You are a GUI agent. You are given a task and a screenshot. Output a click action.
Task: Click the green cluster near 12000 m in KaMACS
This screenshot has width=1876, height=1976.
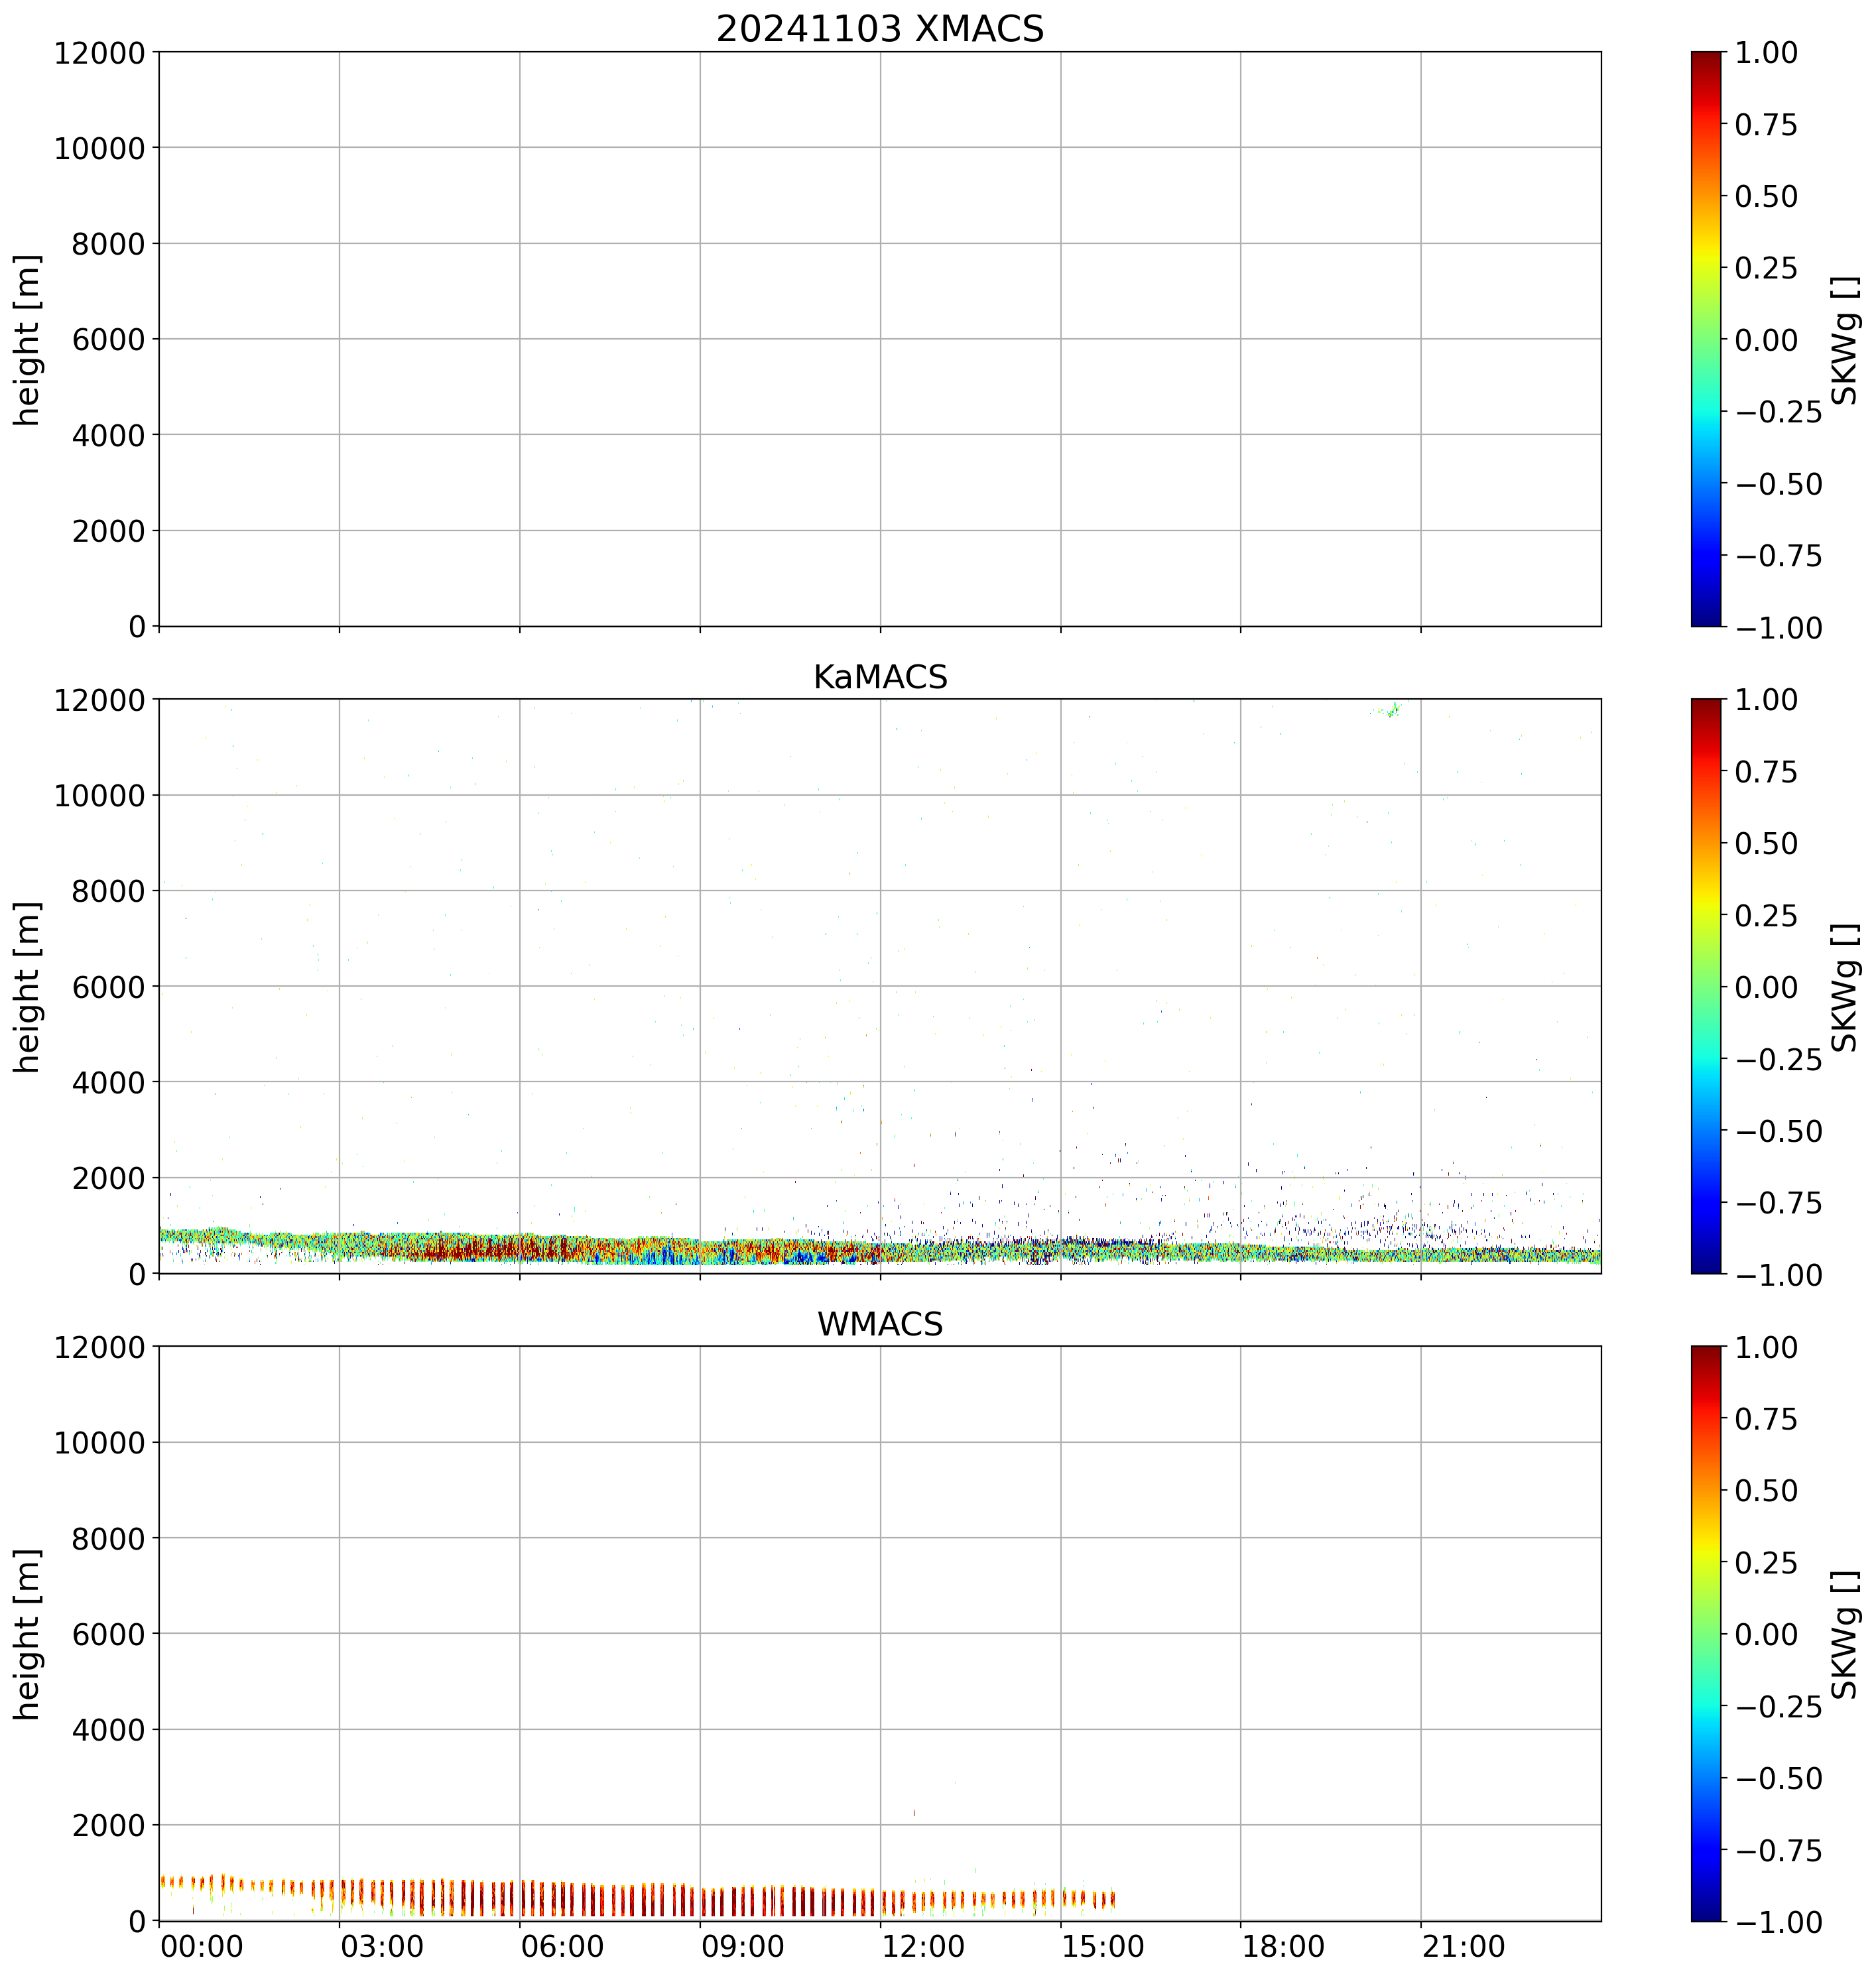point(1392,710)
